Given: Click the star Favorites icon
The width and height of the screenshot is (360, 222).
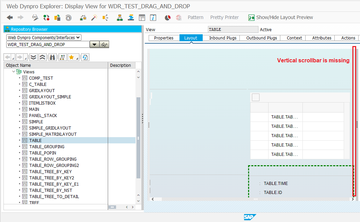Looking at the screenshot, I should tap(71, 57).
